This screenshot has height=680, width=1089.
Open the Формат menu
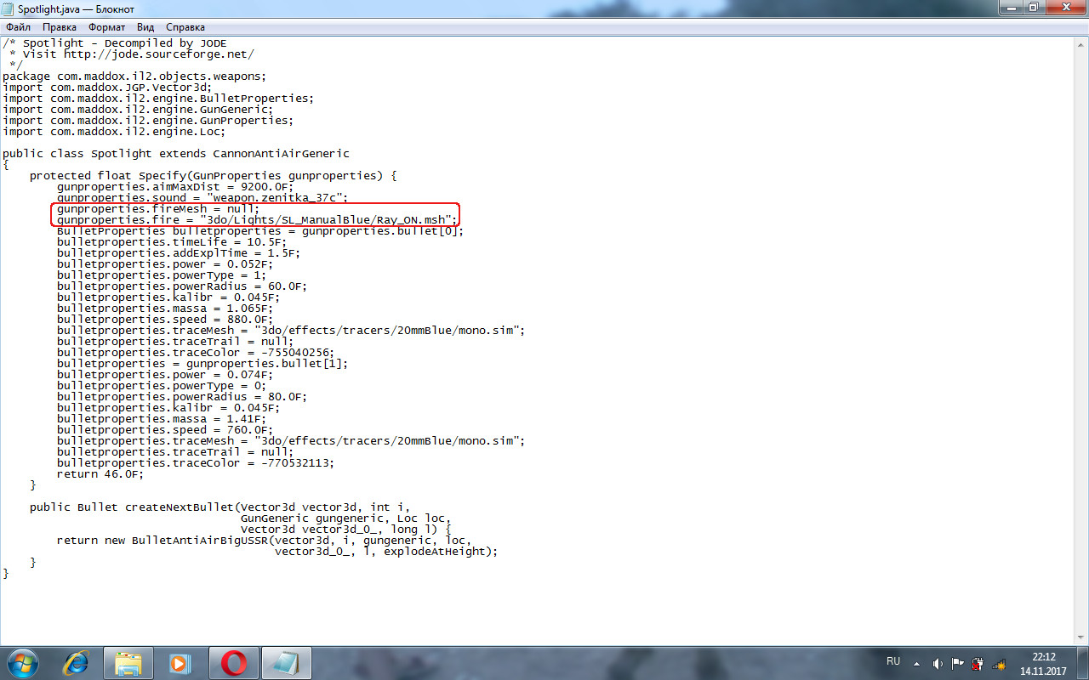tap(107, 27)
